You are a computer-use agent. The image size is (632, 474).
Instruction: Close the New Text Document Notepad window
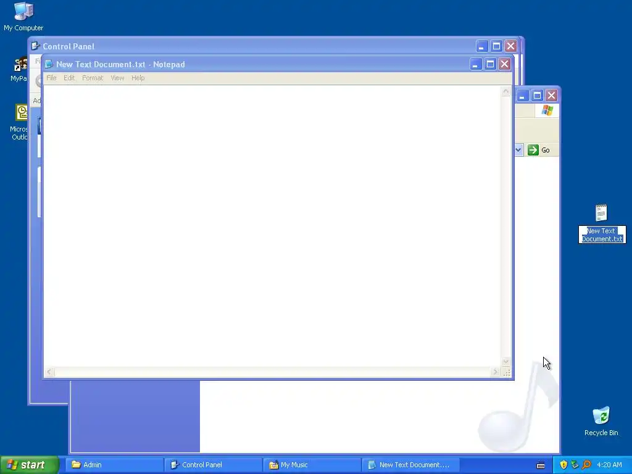click(x=505, y=64)
